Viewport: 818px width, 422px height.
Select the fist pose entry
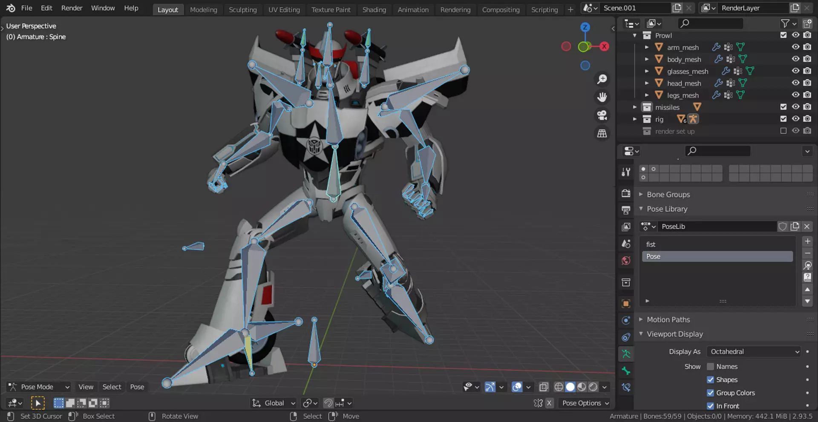click(x=717, y=244)
